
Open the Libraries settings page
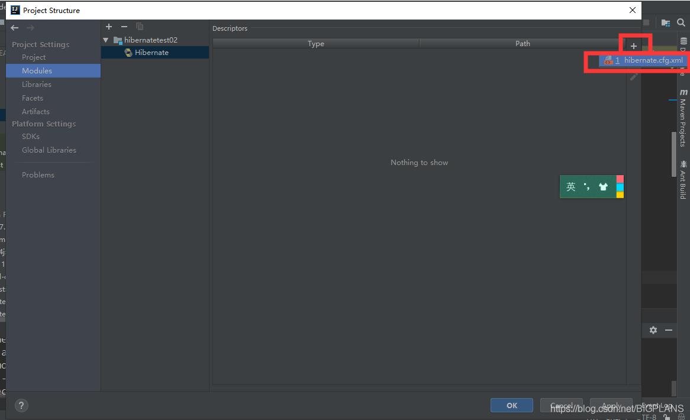[37, 85]
